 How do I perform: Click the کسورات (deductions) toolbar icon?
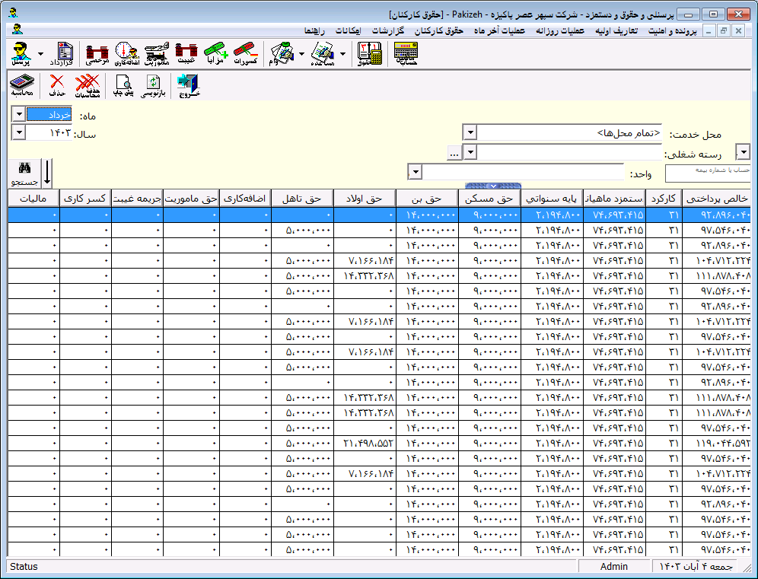coord(246,54)
